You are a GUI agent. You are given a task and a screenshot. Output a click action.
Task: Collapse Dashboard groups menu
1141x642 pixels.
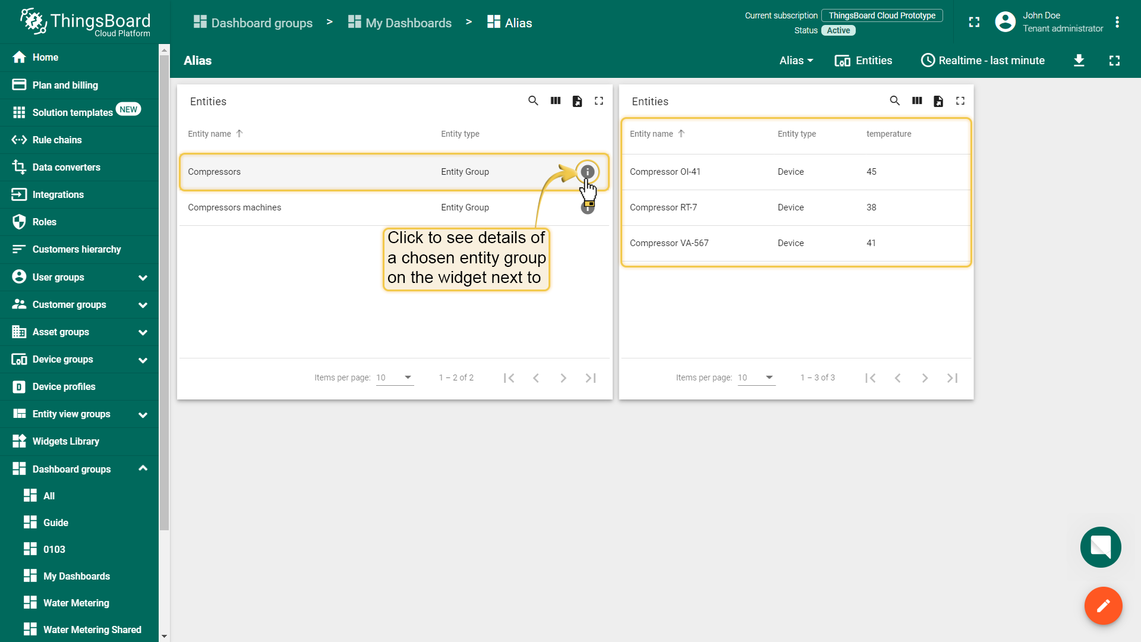79,469
